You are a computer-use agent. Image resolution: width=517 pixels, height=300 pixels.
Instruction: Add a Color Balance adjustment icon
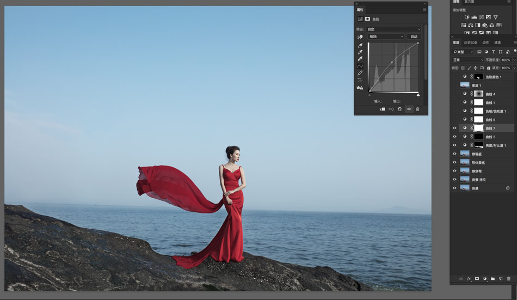(471, 25)
